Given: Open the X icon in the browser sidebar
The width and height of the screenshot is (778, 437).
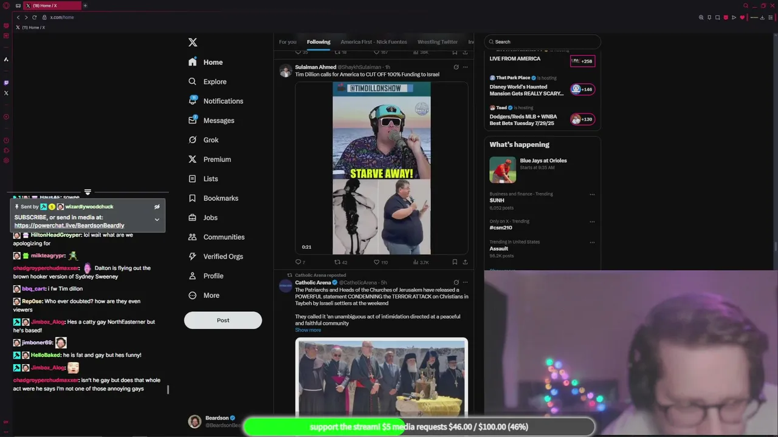Looking at the screenshot, I should 6,93.
